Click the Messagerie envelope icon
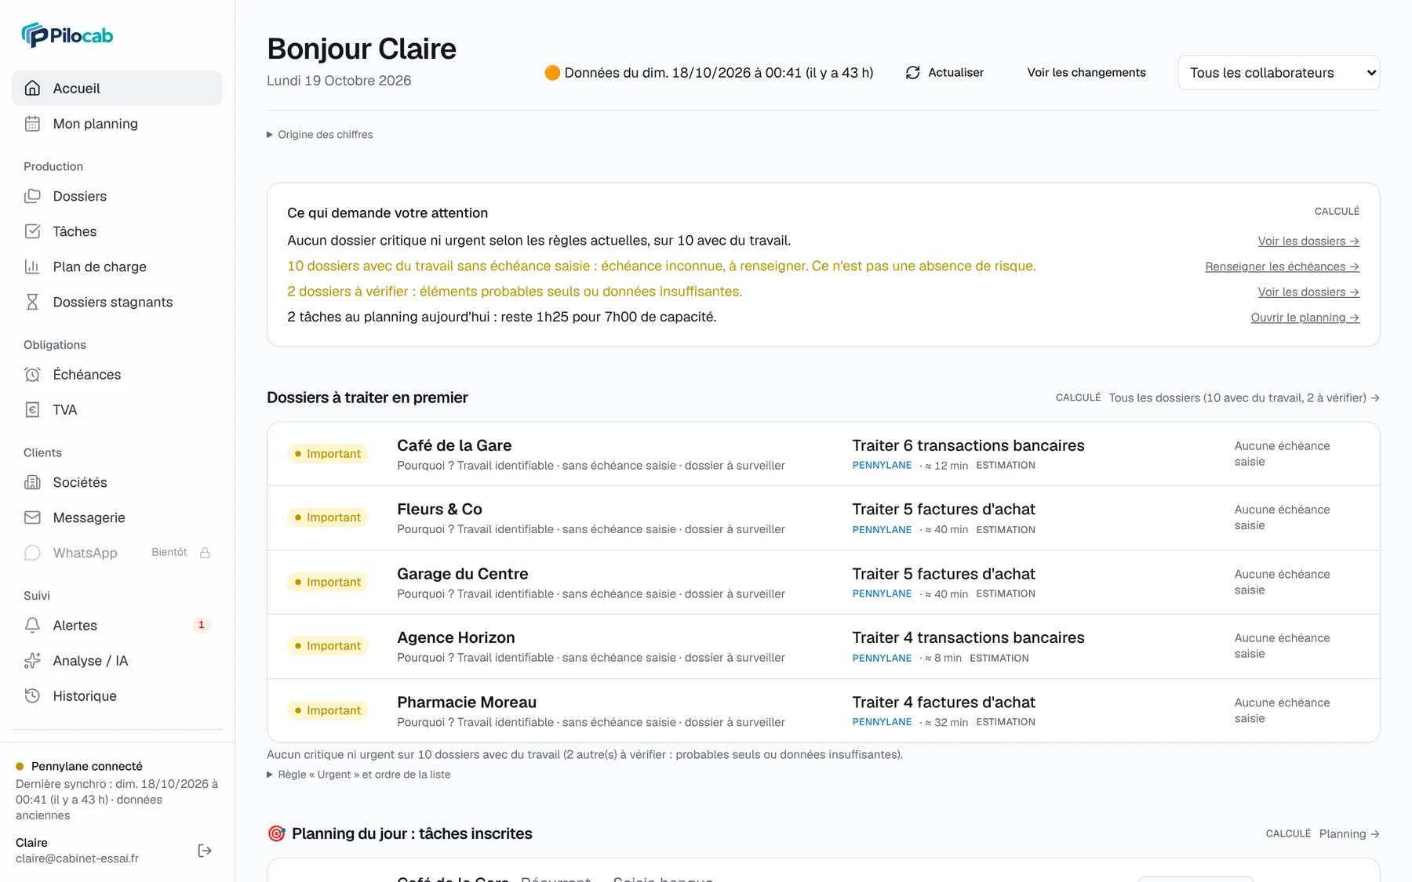 coord(32,517)
